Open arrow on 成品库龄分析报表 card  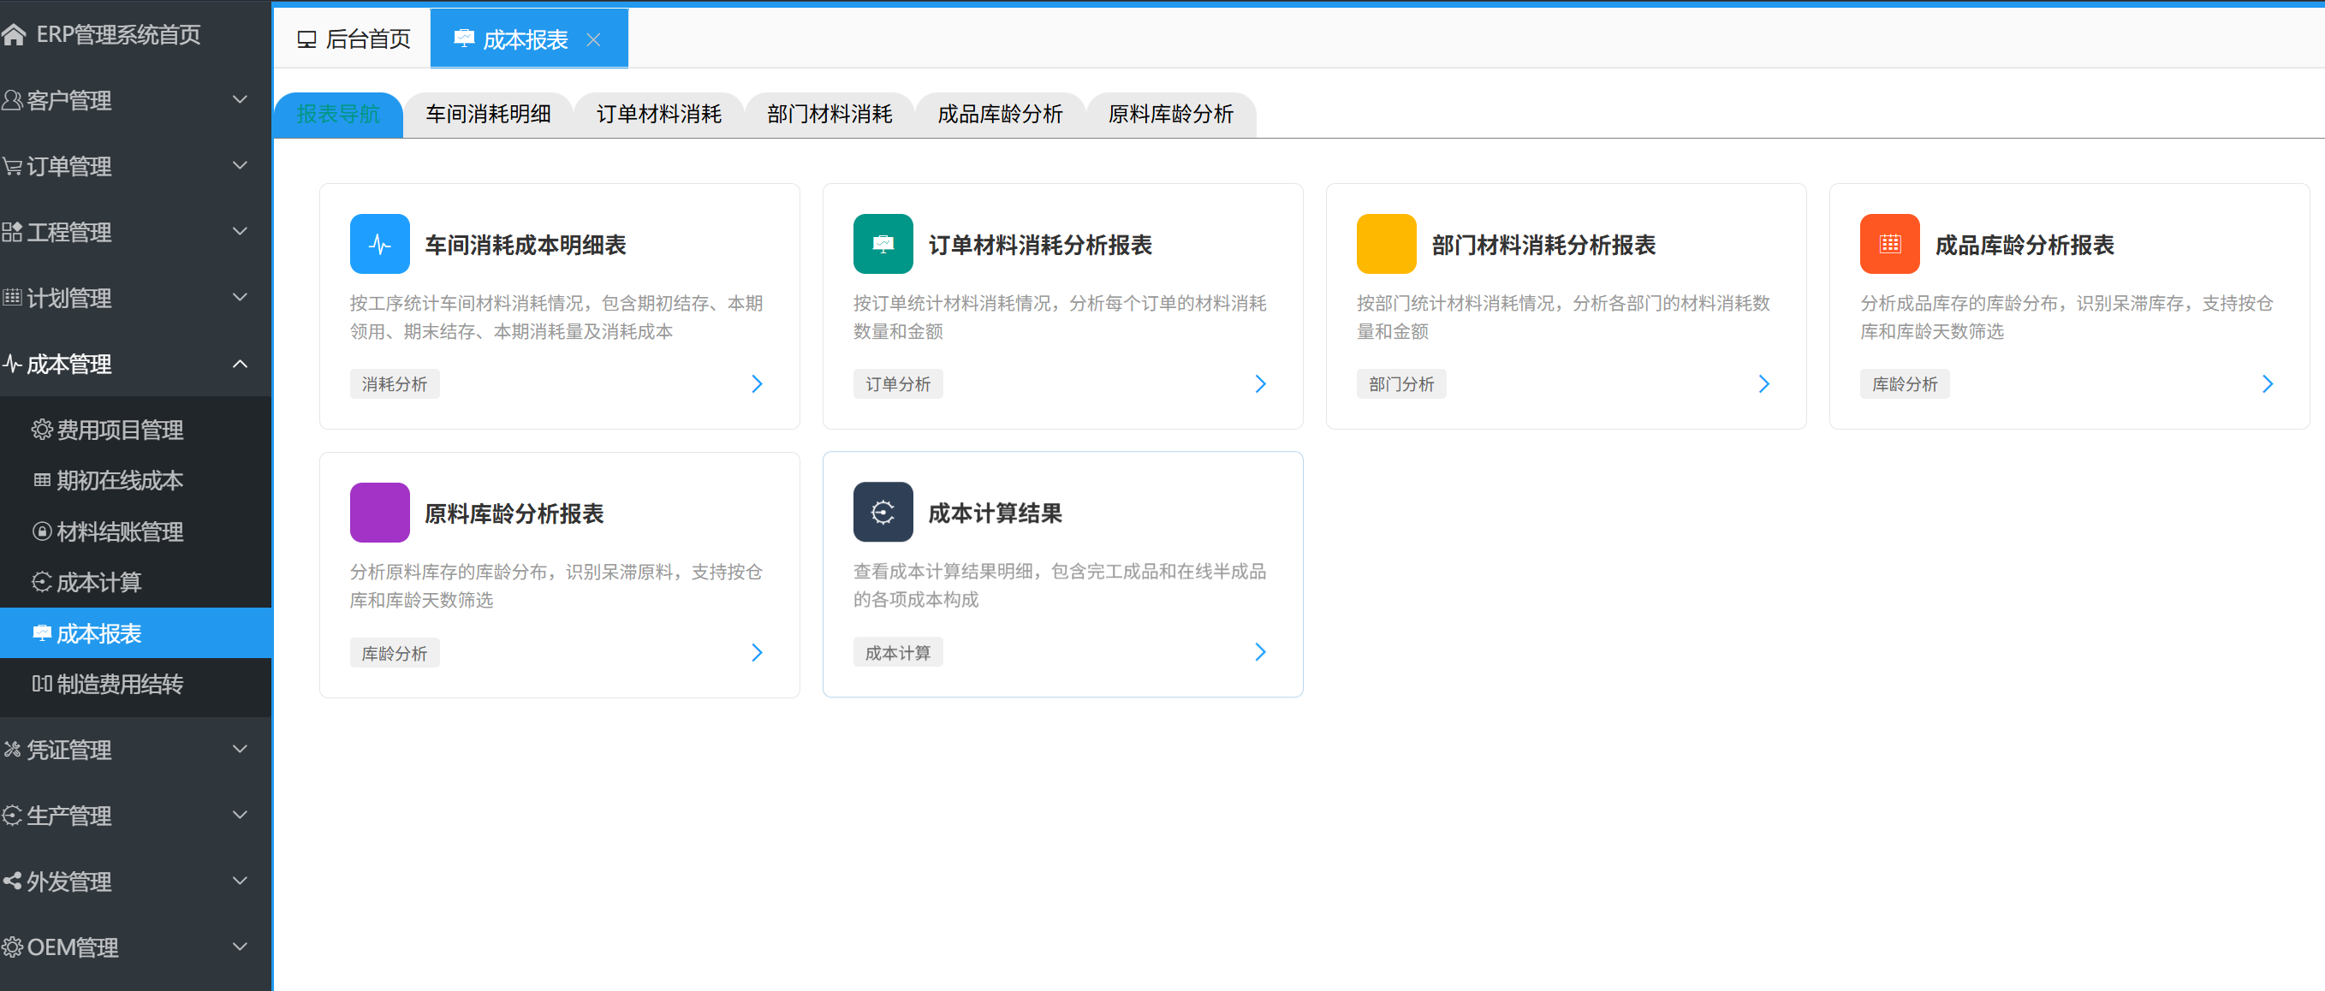pos(2269,384)
